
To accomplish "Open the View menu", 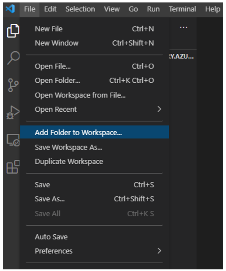I will click(112, 9).
